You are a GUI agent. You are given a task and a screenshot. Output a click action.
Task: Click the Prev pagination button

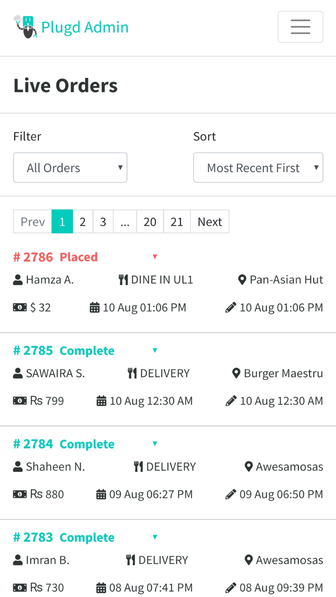(33, 222)
